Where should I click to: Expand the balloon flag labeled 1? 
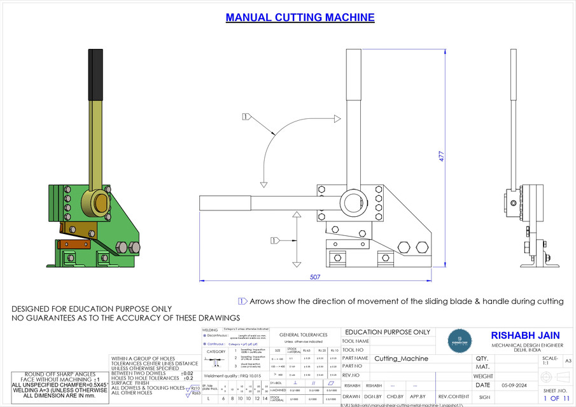pos(246,116)
